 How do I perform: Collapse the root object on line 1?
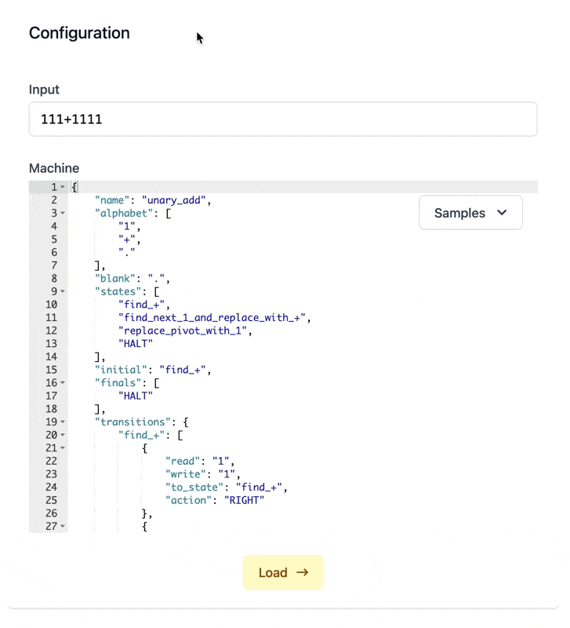tap(63, 187)
